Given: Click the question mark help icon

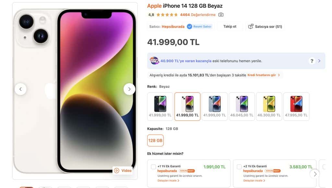Looking at the screenshot, I should (312, 61).
